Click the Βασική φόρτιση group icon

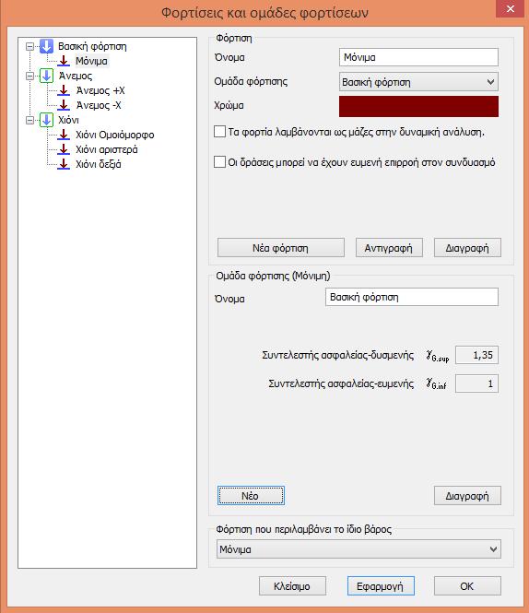click(x=46, y=46)
